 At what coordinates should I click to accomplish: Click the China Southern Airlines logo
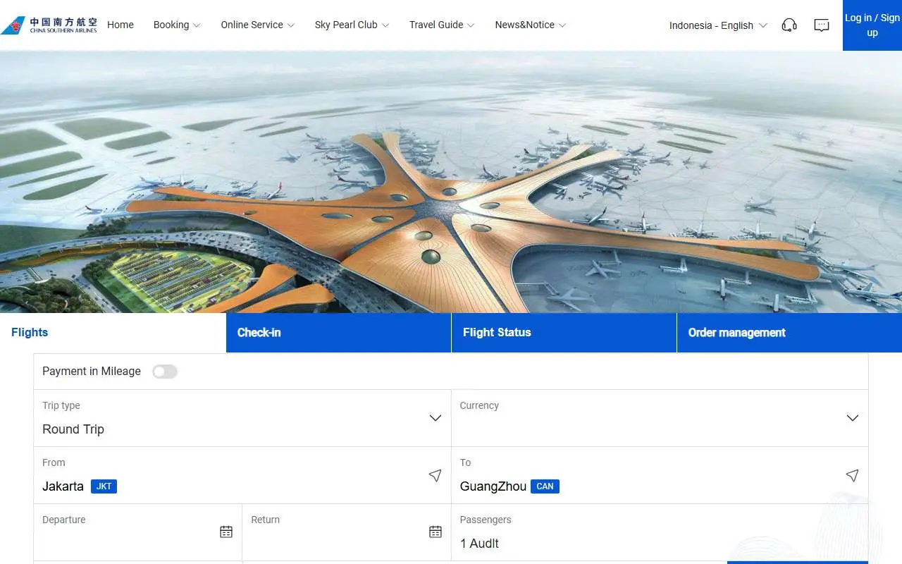pyautogui.click(x=49, y=25)
